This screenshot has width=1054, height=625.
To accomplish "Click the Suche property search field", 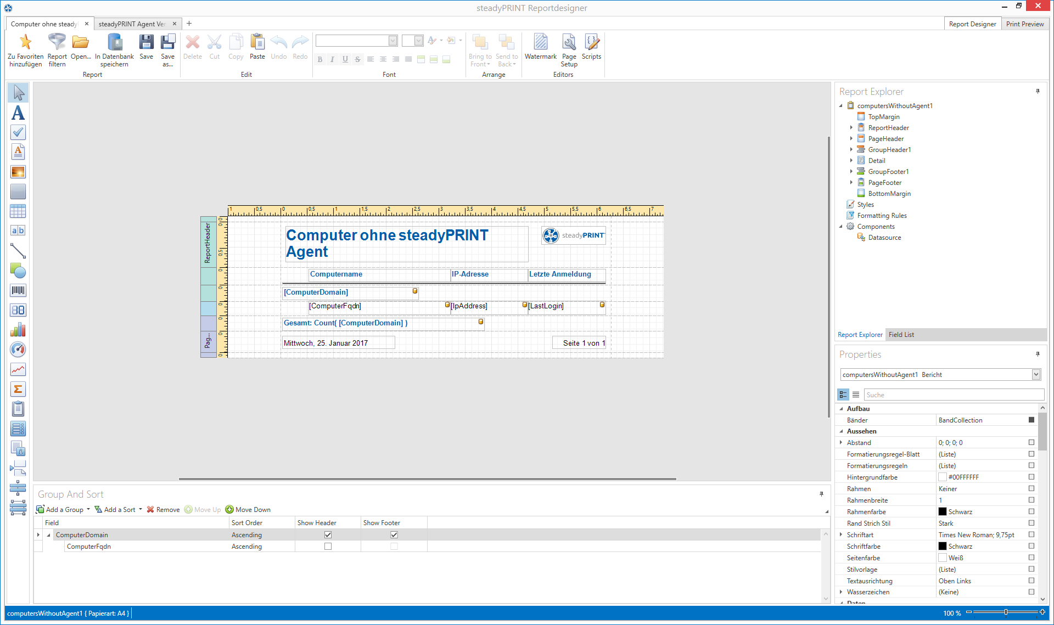I will (954, 395).
